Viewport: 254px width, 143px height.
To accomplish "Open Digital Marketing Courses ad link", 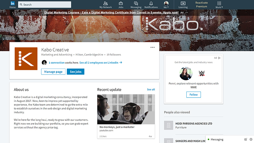I will pos(111,12).
